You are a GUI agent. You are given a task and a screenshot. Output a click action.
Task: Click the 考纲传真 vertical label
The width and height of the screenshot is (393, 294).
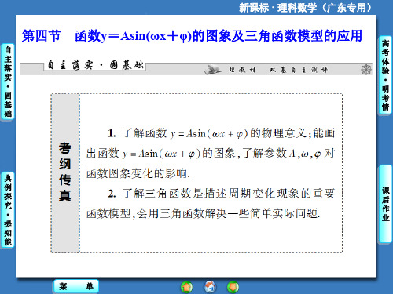click(65, 172)
